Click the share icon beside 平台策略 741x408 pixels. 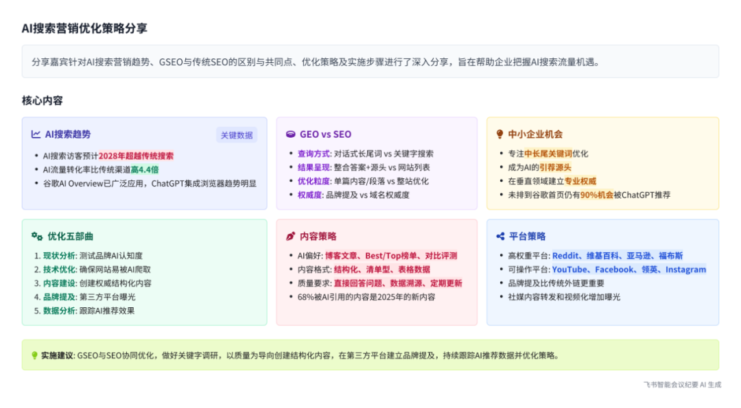[500, 236]
